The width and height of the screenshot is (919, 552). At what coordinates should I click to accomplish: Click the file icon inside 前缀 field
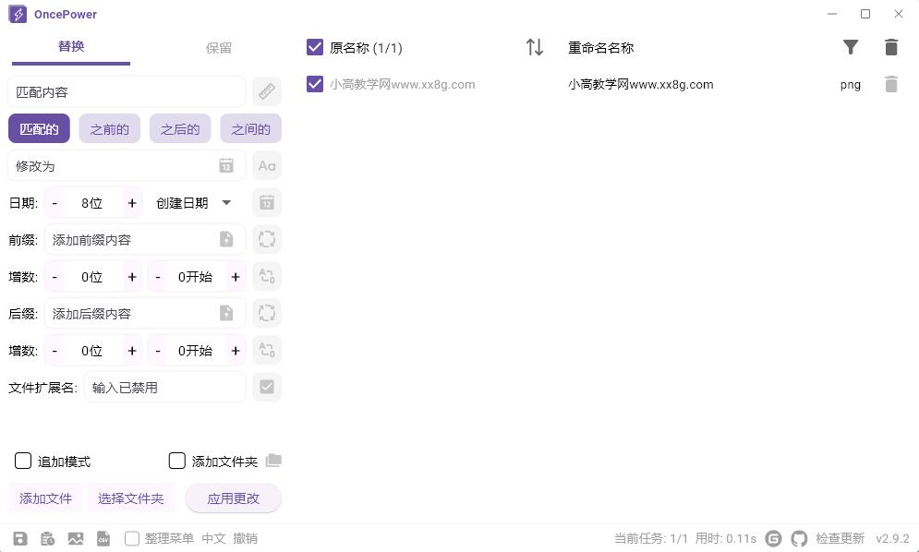(226, 239)
